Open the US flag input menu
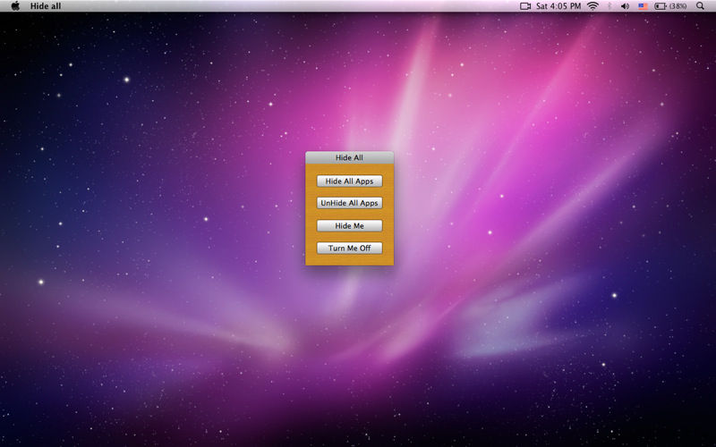 point(643,6)
